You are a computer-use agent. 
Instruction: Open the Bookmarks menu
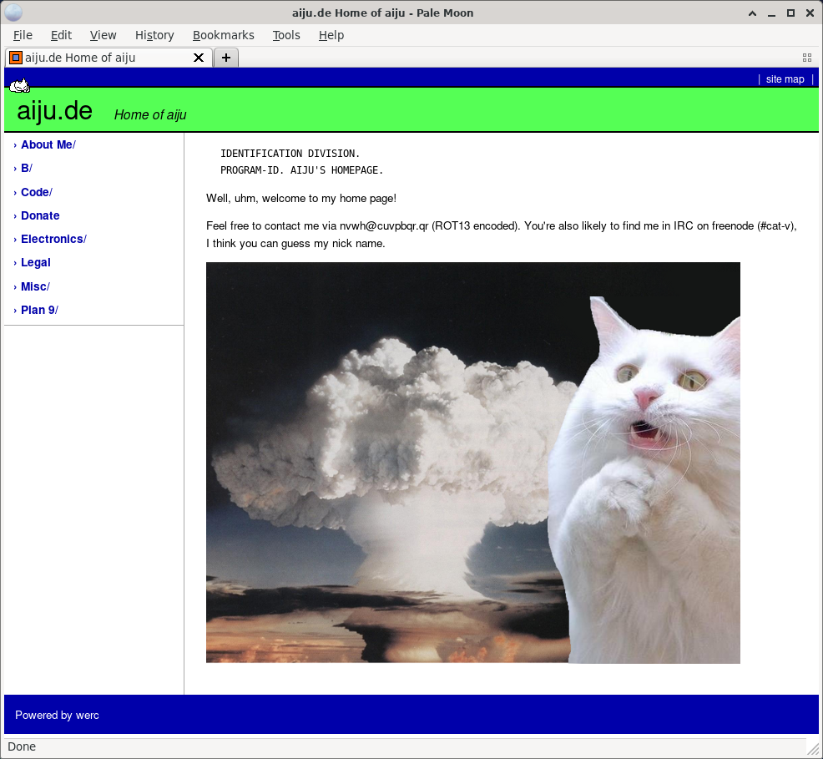223,35
